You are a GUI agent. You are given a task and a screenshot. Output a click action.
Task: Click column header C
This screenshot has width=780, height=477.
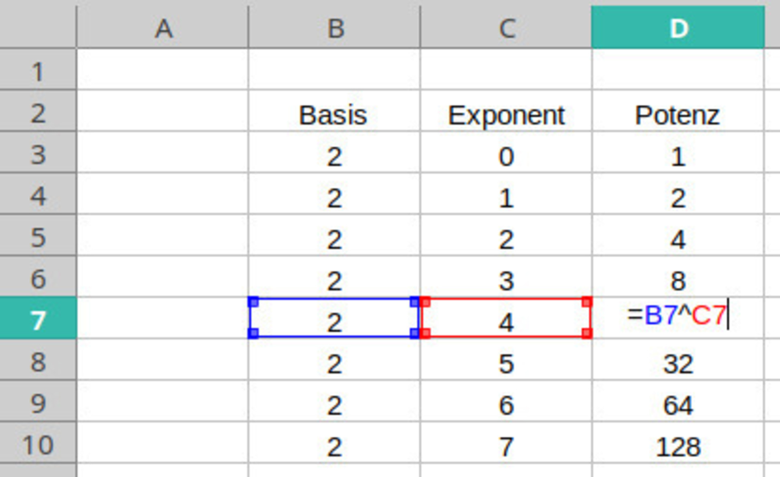click(x=506, y=28)
